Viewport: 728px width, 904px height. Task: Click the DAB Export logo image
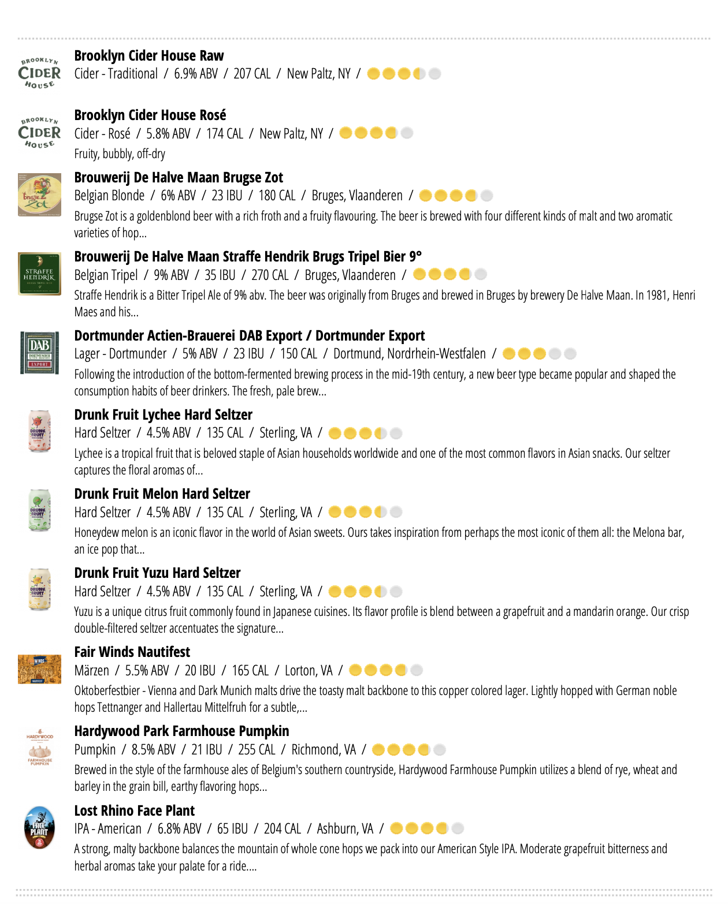[39, 353]
